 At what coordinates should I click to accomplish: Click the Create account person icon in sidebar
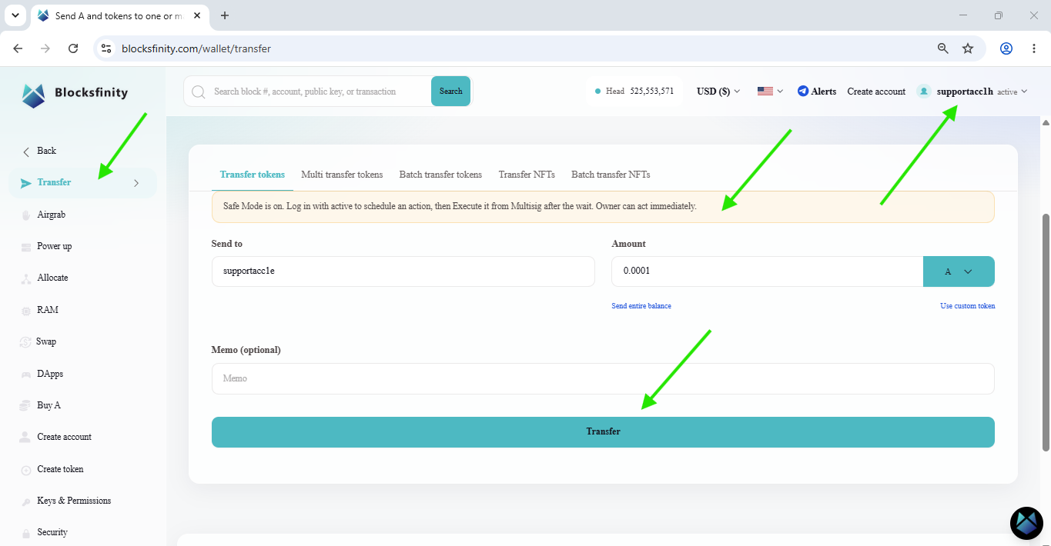(x=25, y=437)
